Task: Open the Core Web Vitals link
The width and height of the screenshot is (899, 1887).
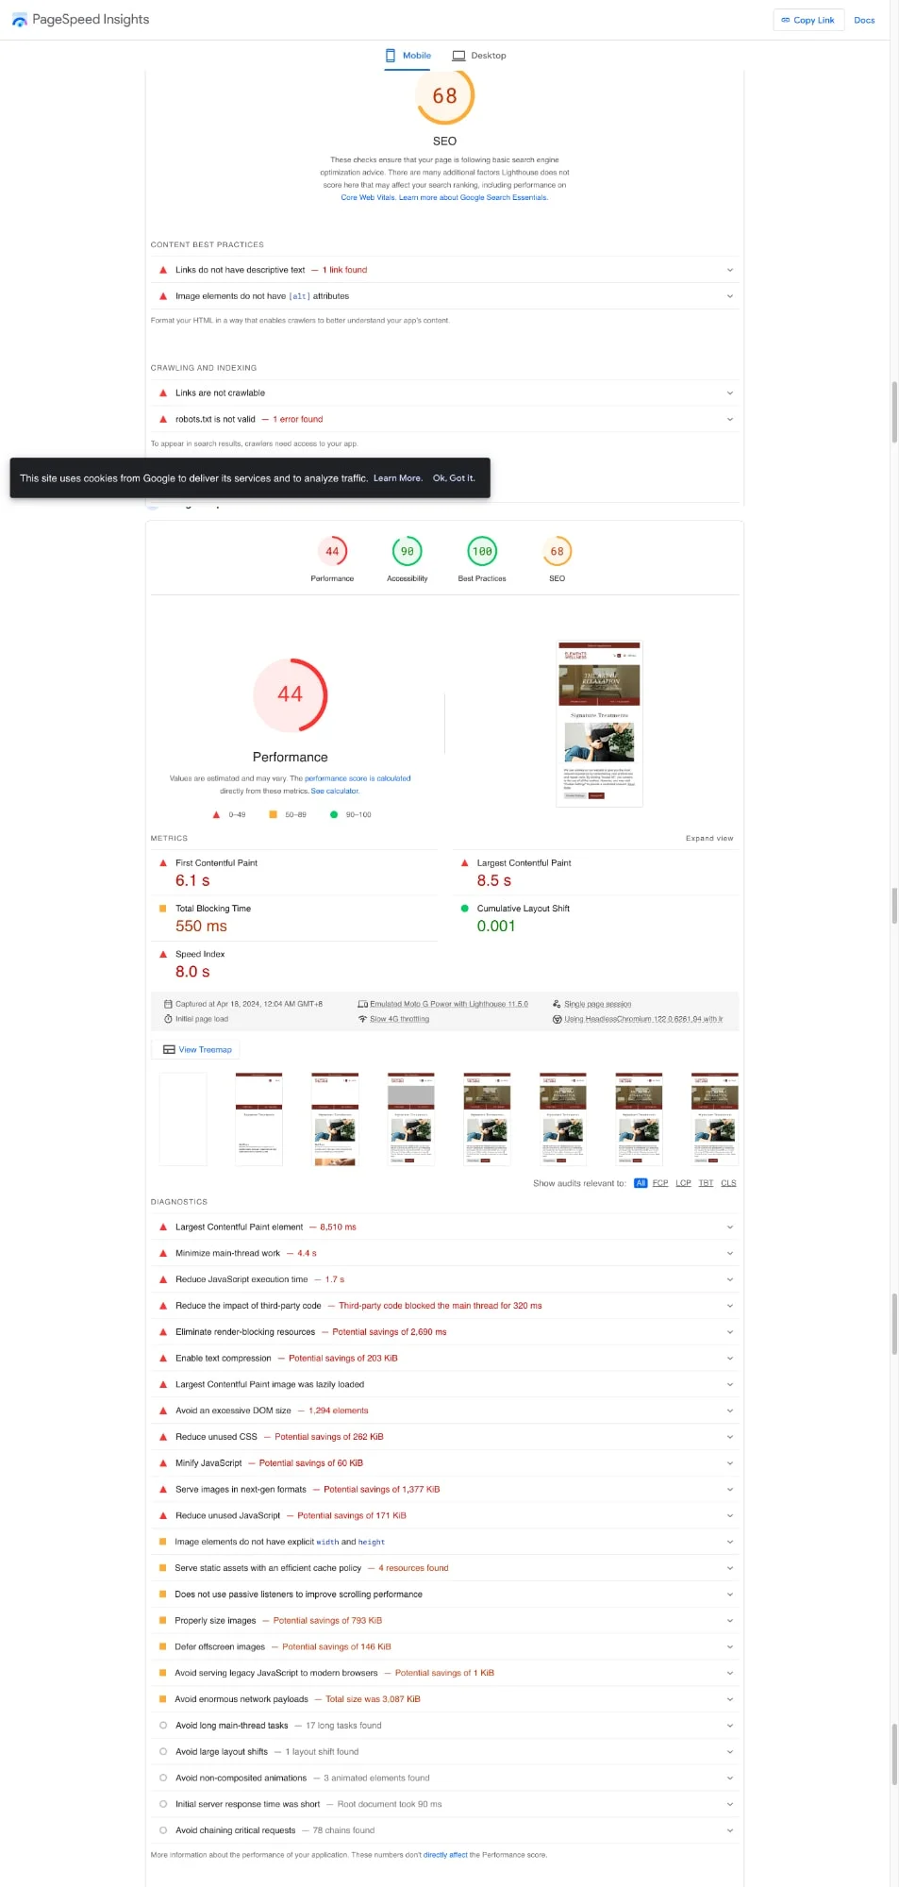Action: pos(368,197)
